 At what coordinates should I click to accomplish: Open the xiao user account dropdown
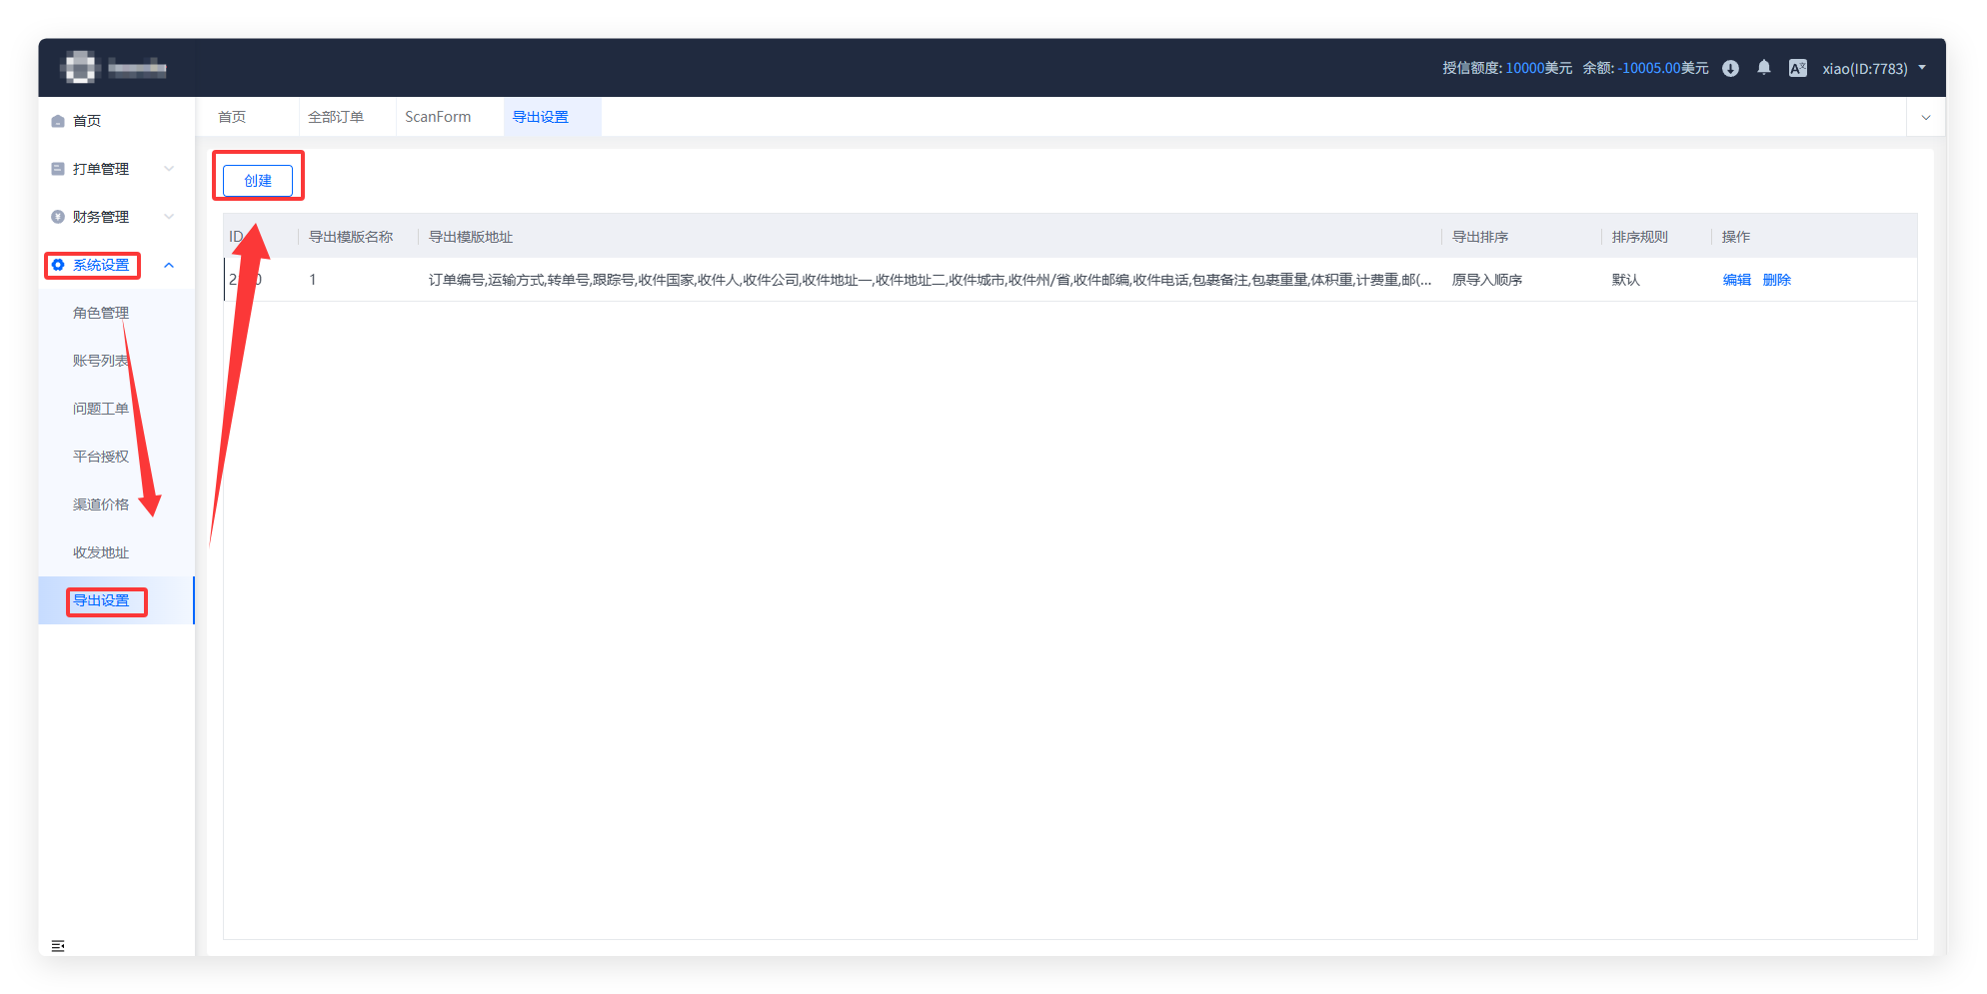tap(1873, 68)
